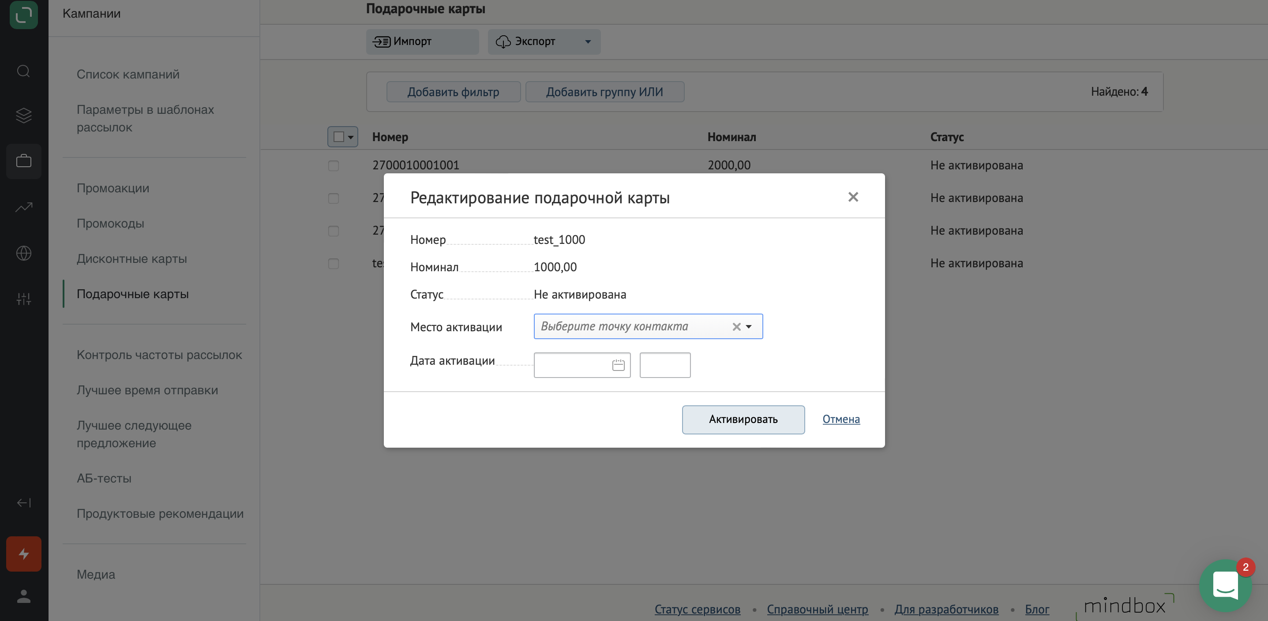Check the box for card 2700010001001
Screen dimensions: 1268x621
[x=333, y=166]
